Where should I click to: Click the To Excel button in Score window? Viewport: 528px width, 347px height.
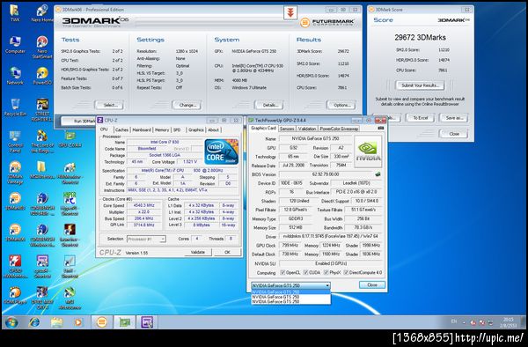click(420, 118)
